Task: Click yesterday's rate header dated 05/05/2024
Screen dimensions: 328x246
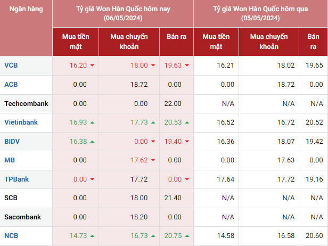Action: [260, 13]
